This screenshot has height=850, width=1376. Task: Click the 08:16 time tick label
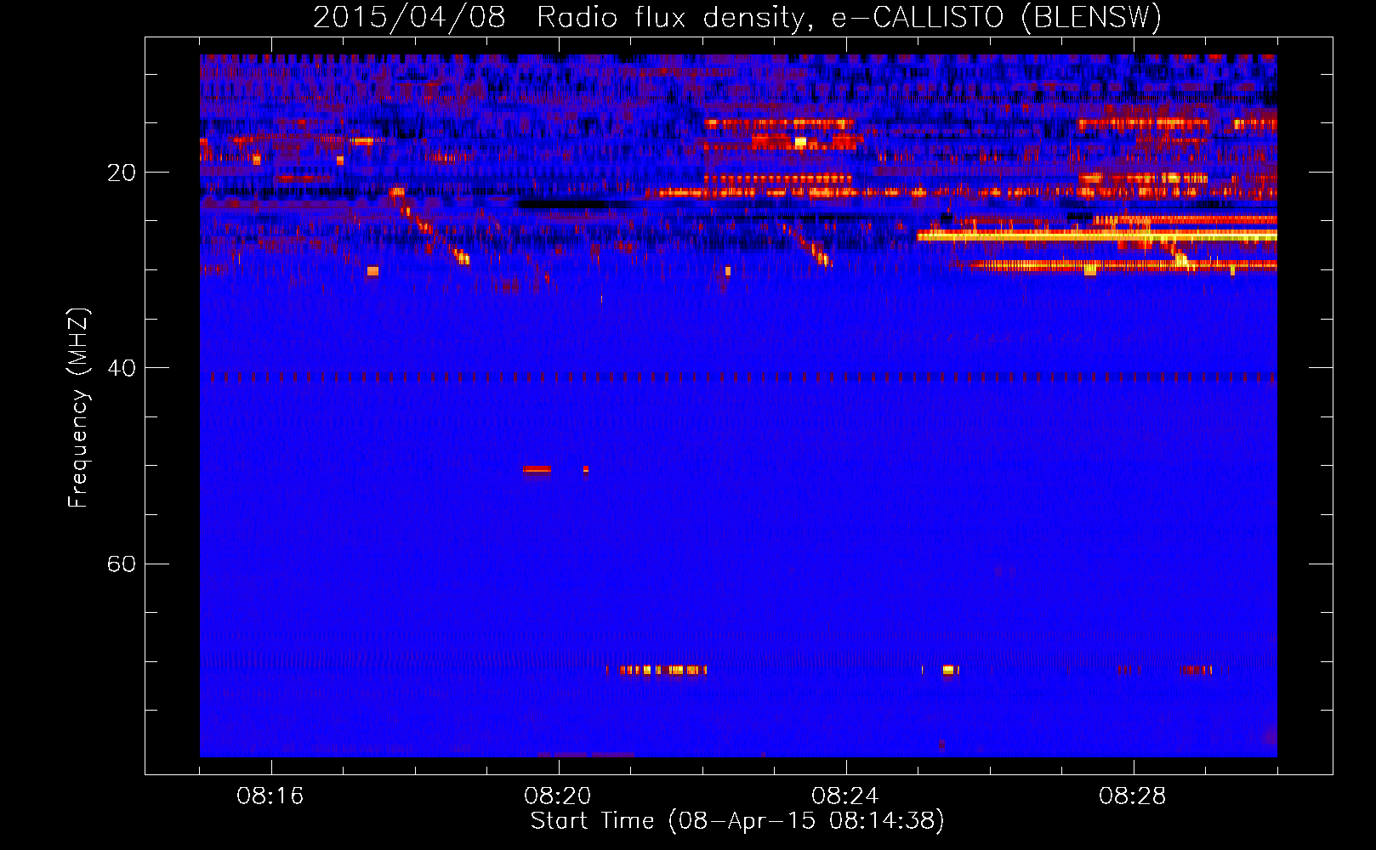(270, 796)
